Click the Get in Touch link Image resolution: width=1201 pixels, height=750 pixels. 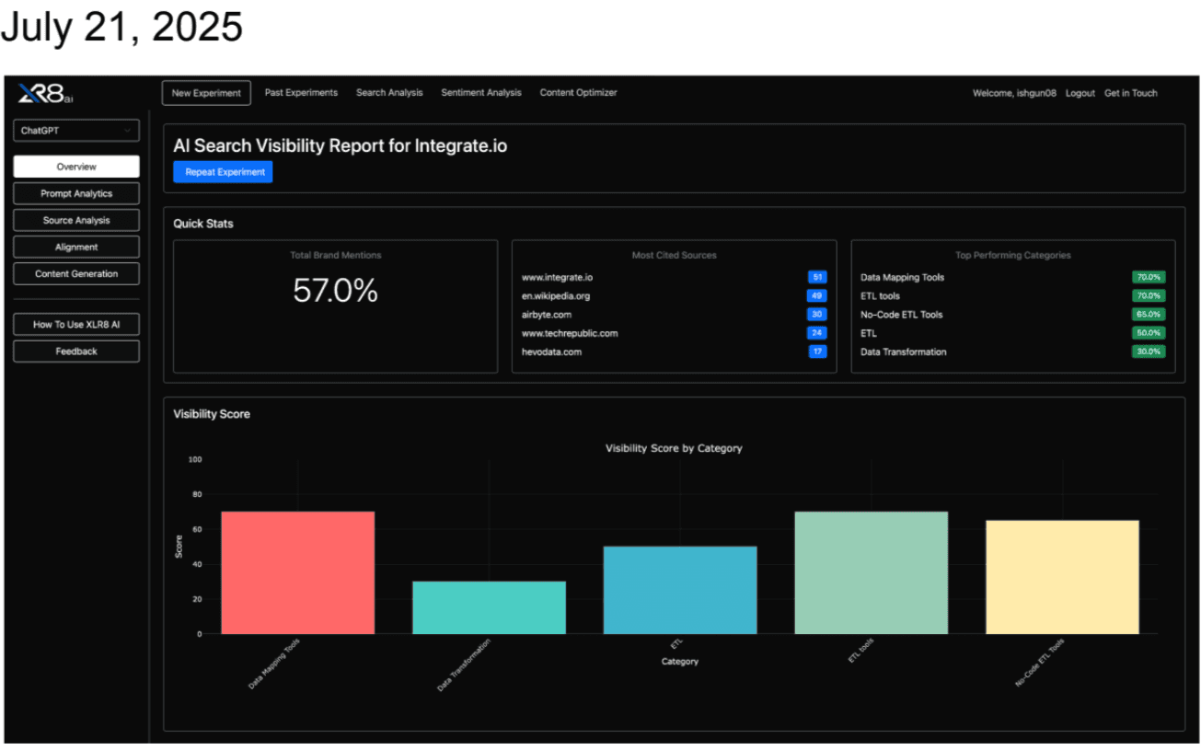[x=1130, y=93]
